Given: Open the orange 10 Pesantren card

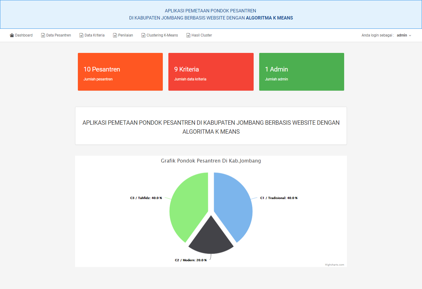Looking at the screenshot, I should click(x=120, y=72).
